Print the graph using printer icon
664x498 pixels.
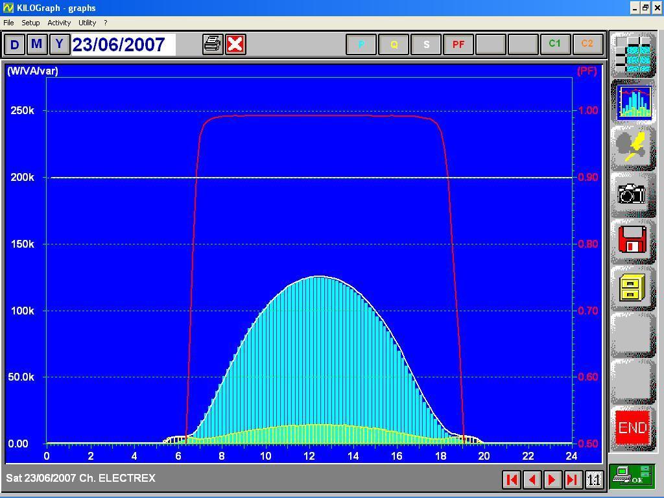213,44
